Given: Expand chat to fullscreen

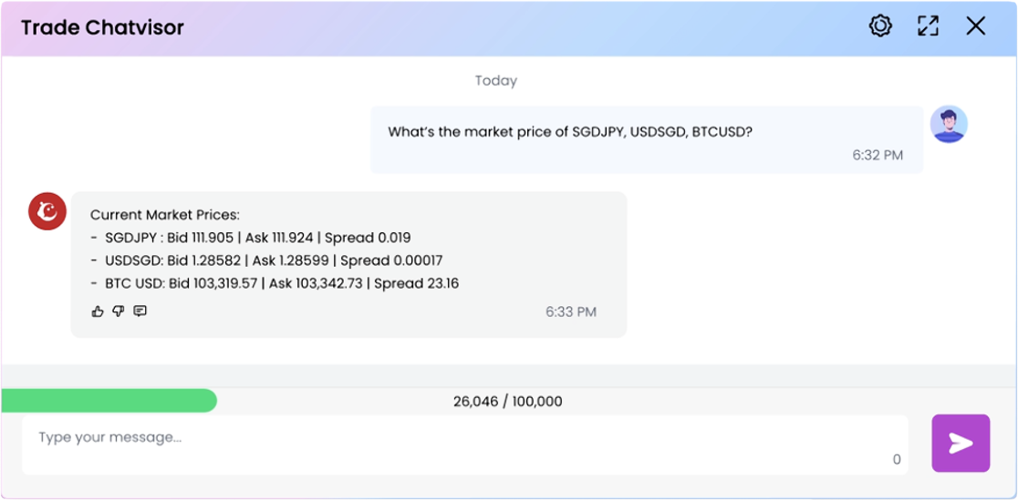Looking at the screenshot, I should click(928, 26).
